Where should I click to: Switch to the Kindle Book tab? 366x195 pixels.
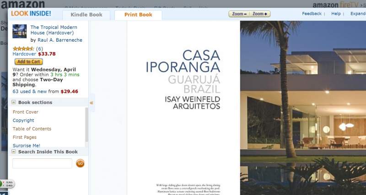(x=86, y=15)
